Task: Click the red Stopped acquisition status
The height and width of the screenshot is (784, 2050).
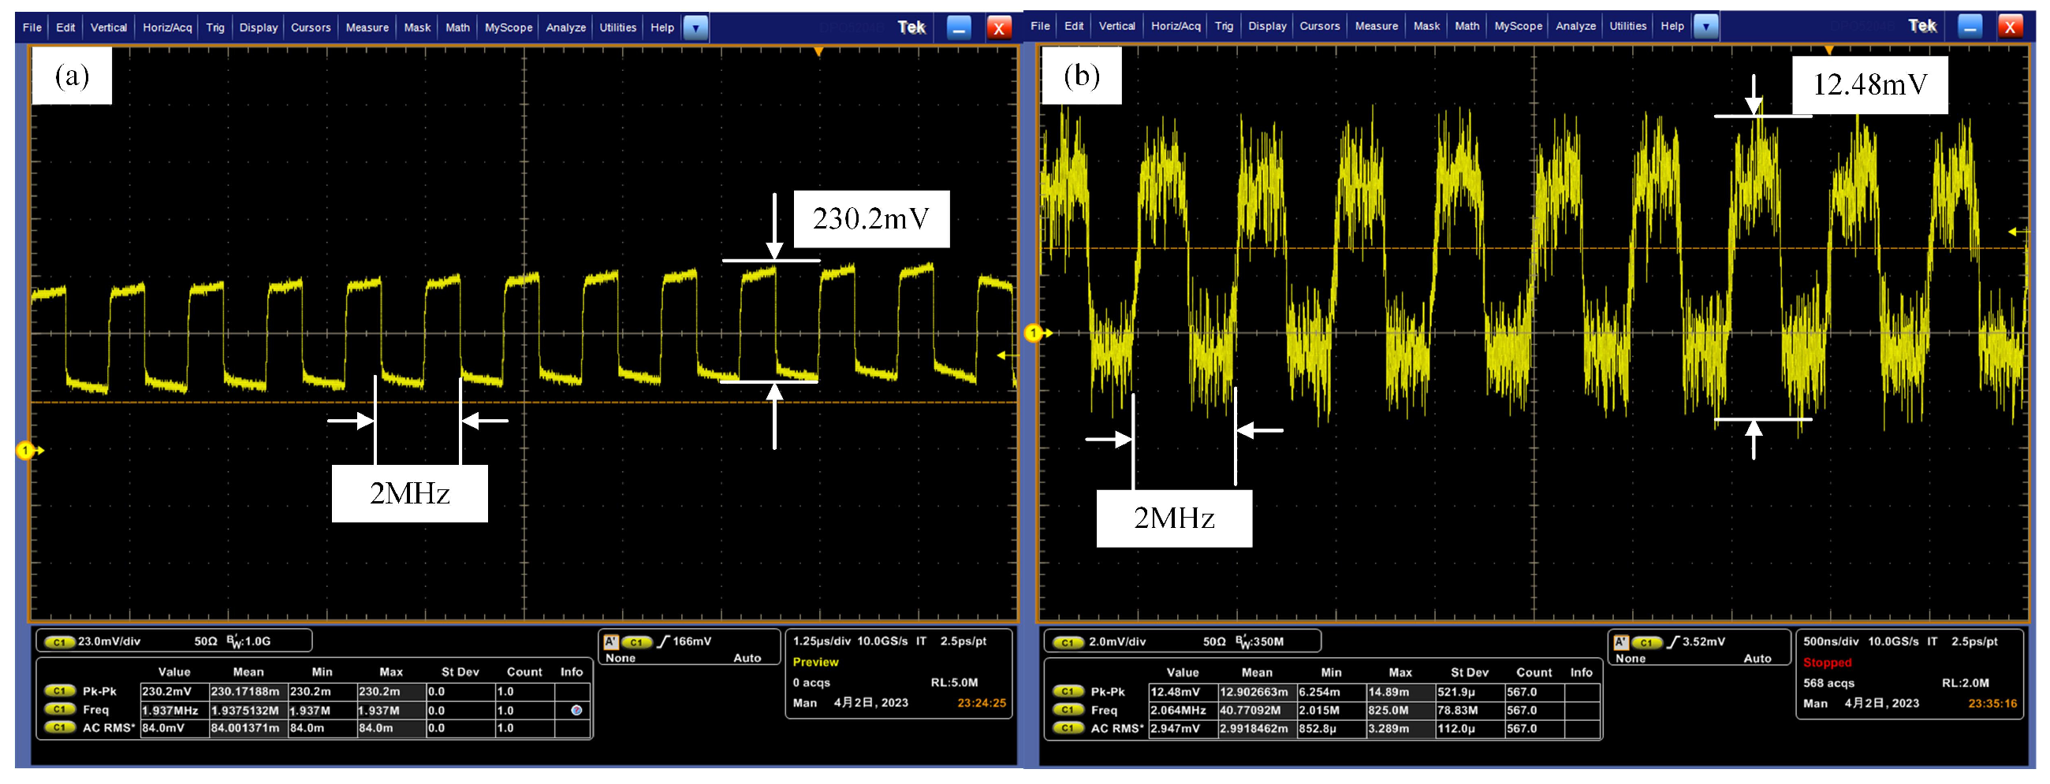Action: point(1826,663)
